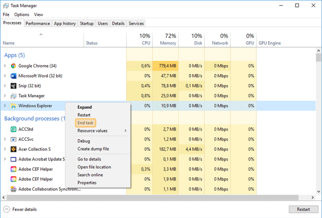
Task: Click the Snip scissors icon
Action: (13, 86)
